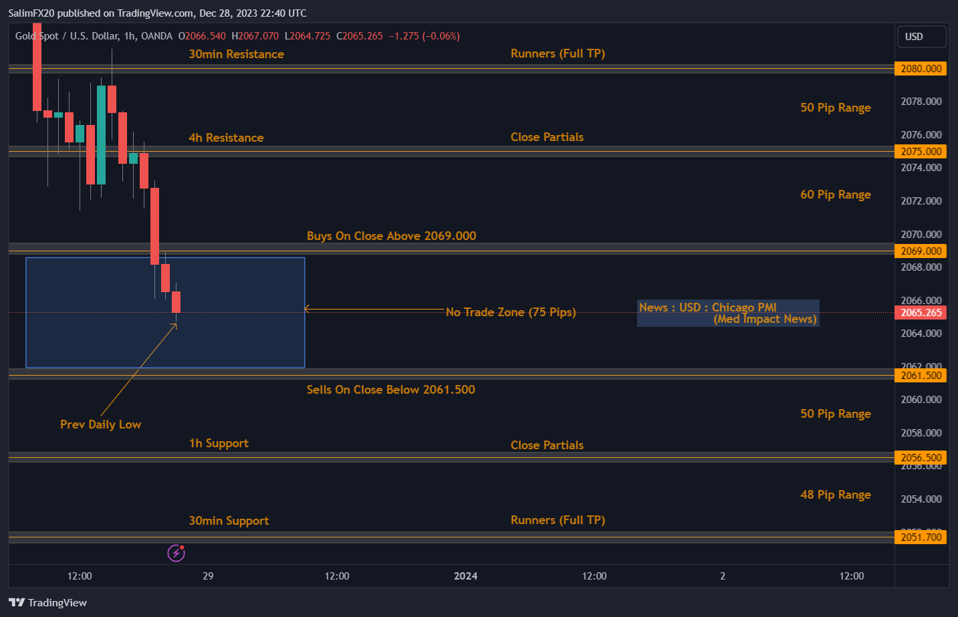Click the 1h timeframe label in the header
958x617 pixels.
point(130,36)
